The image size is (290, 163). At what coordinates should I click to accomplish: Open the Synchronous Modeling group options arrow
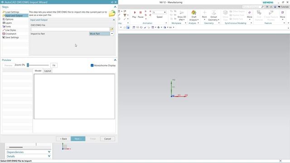coord(251,23)
